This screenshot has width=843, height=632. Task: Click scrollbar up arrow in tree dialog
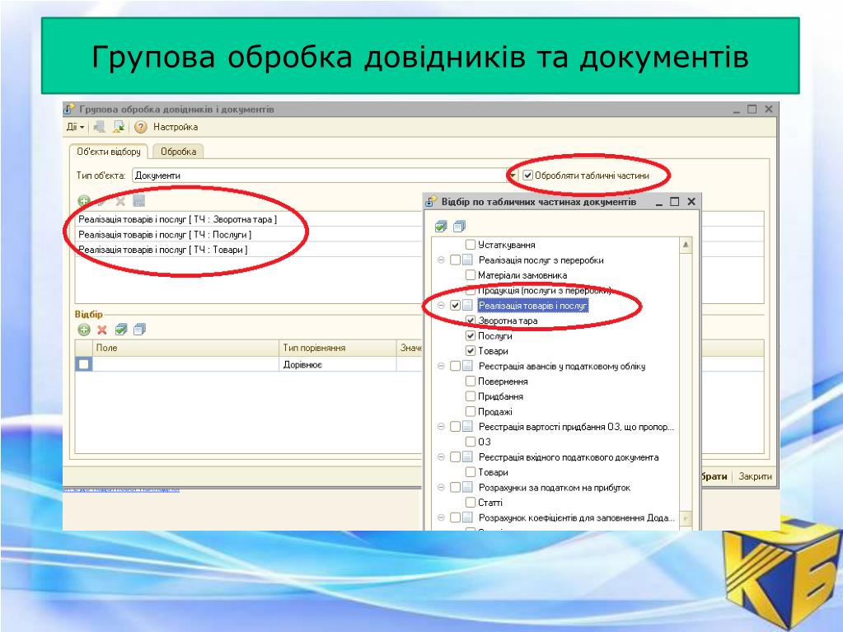[686, 245]
